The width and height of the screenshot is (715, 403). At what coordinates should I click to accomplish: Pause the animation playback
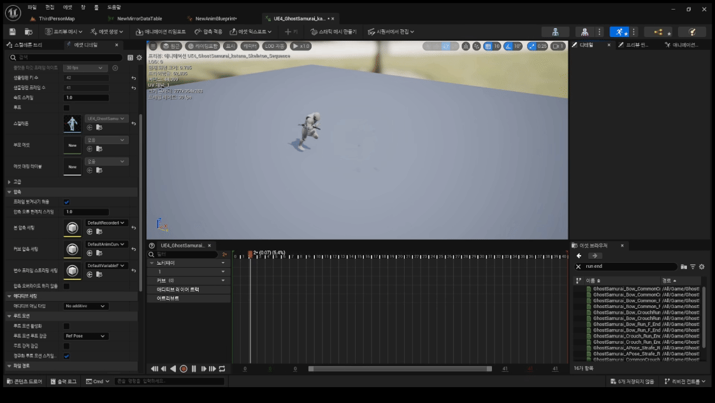point(194,369)
